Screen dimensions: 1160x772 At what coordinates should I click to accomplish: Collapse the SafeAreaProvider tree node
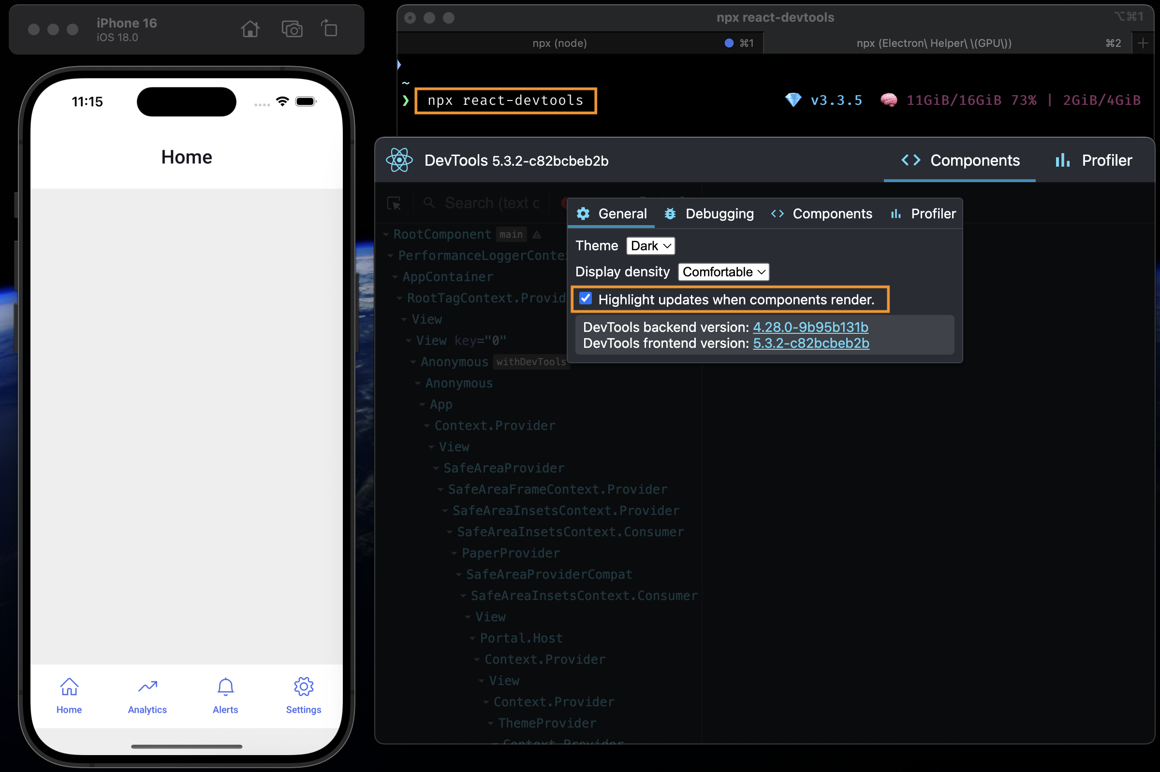(436, 468)
